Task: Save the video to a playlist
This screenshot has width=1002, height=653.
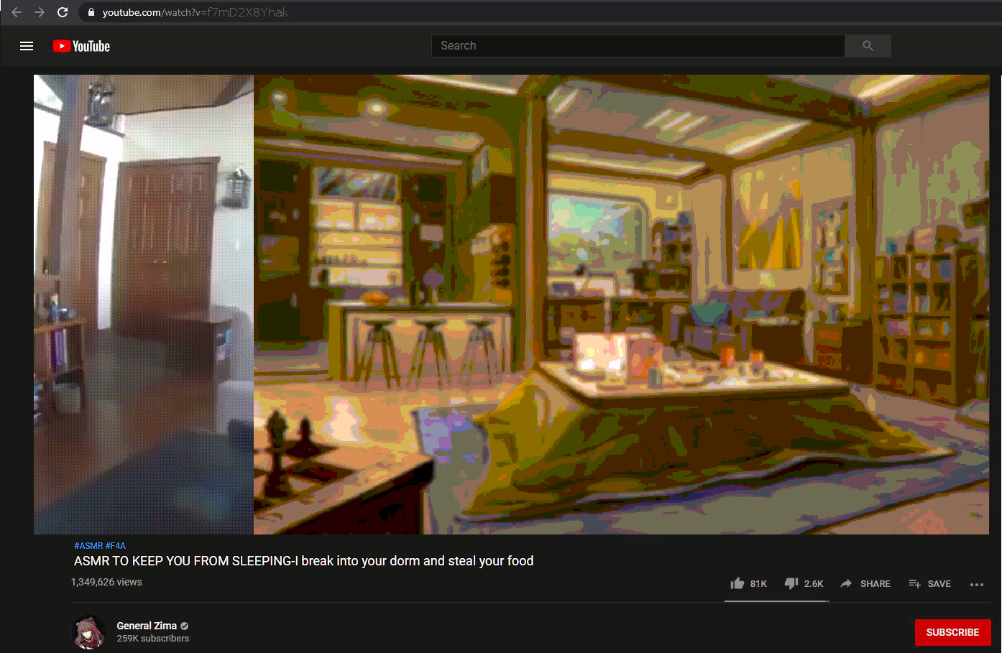Action: [929, 583]
